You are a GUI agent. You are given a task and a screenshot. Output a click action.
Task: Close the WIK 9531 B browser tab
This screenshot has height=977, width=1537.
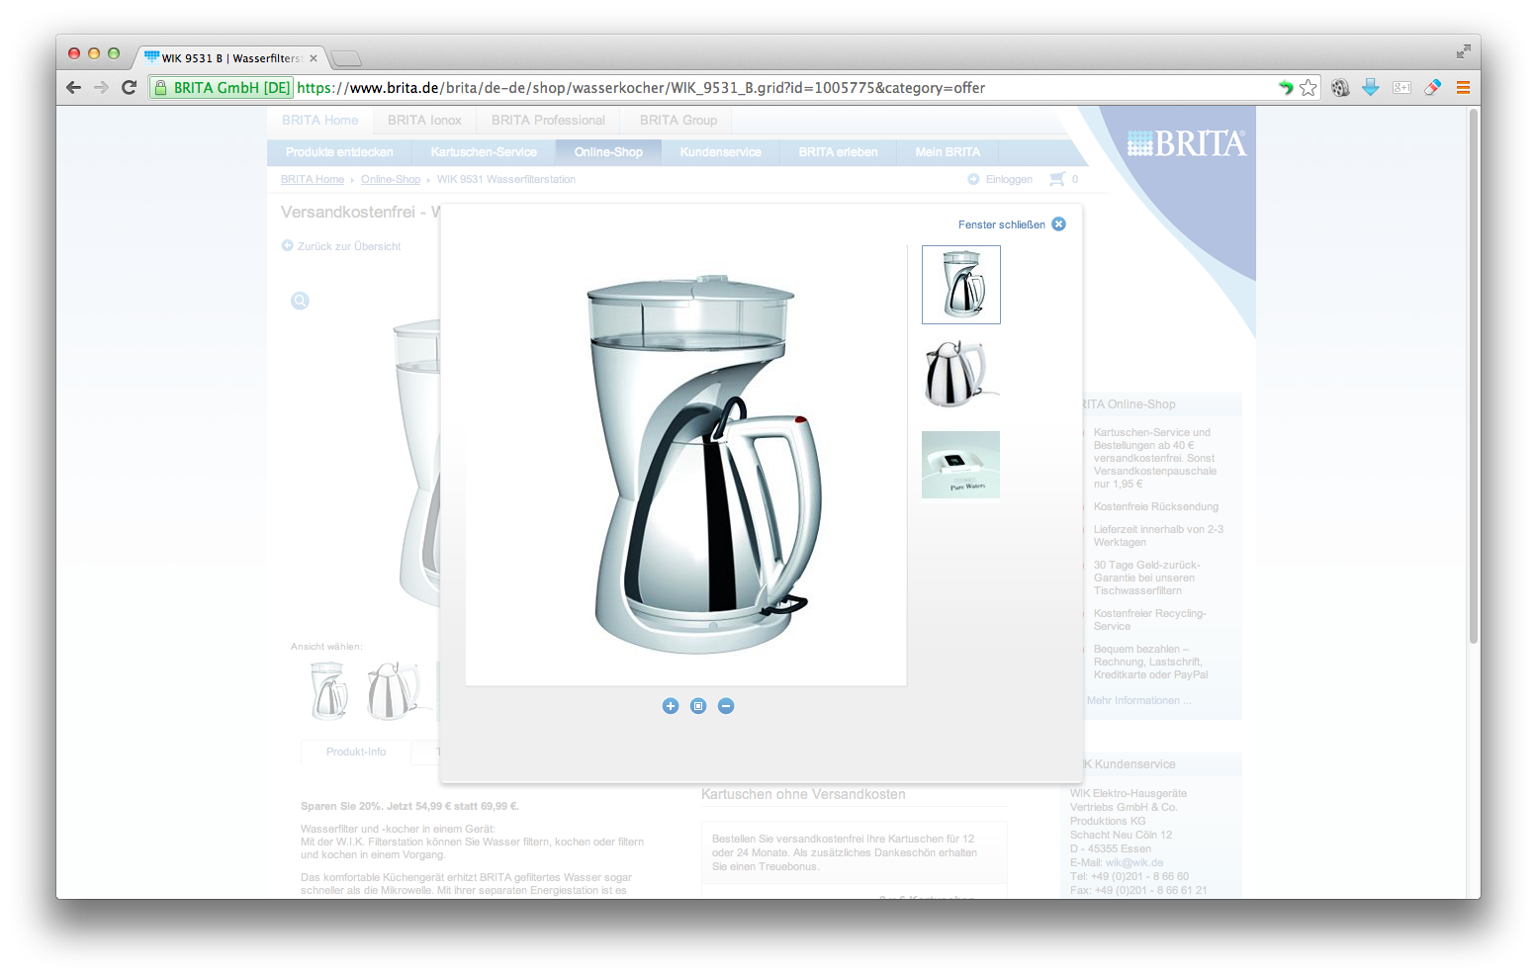click(314, 58)
